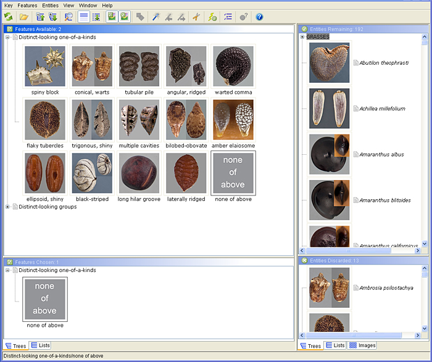Open fact sheet icon beside Amaranthus blitoides
This screenshot has width=432, height=362.
coord(356,200)
